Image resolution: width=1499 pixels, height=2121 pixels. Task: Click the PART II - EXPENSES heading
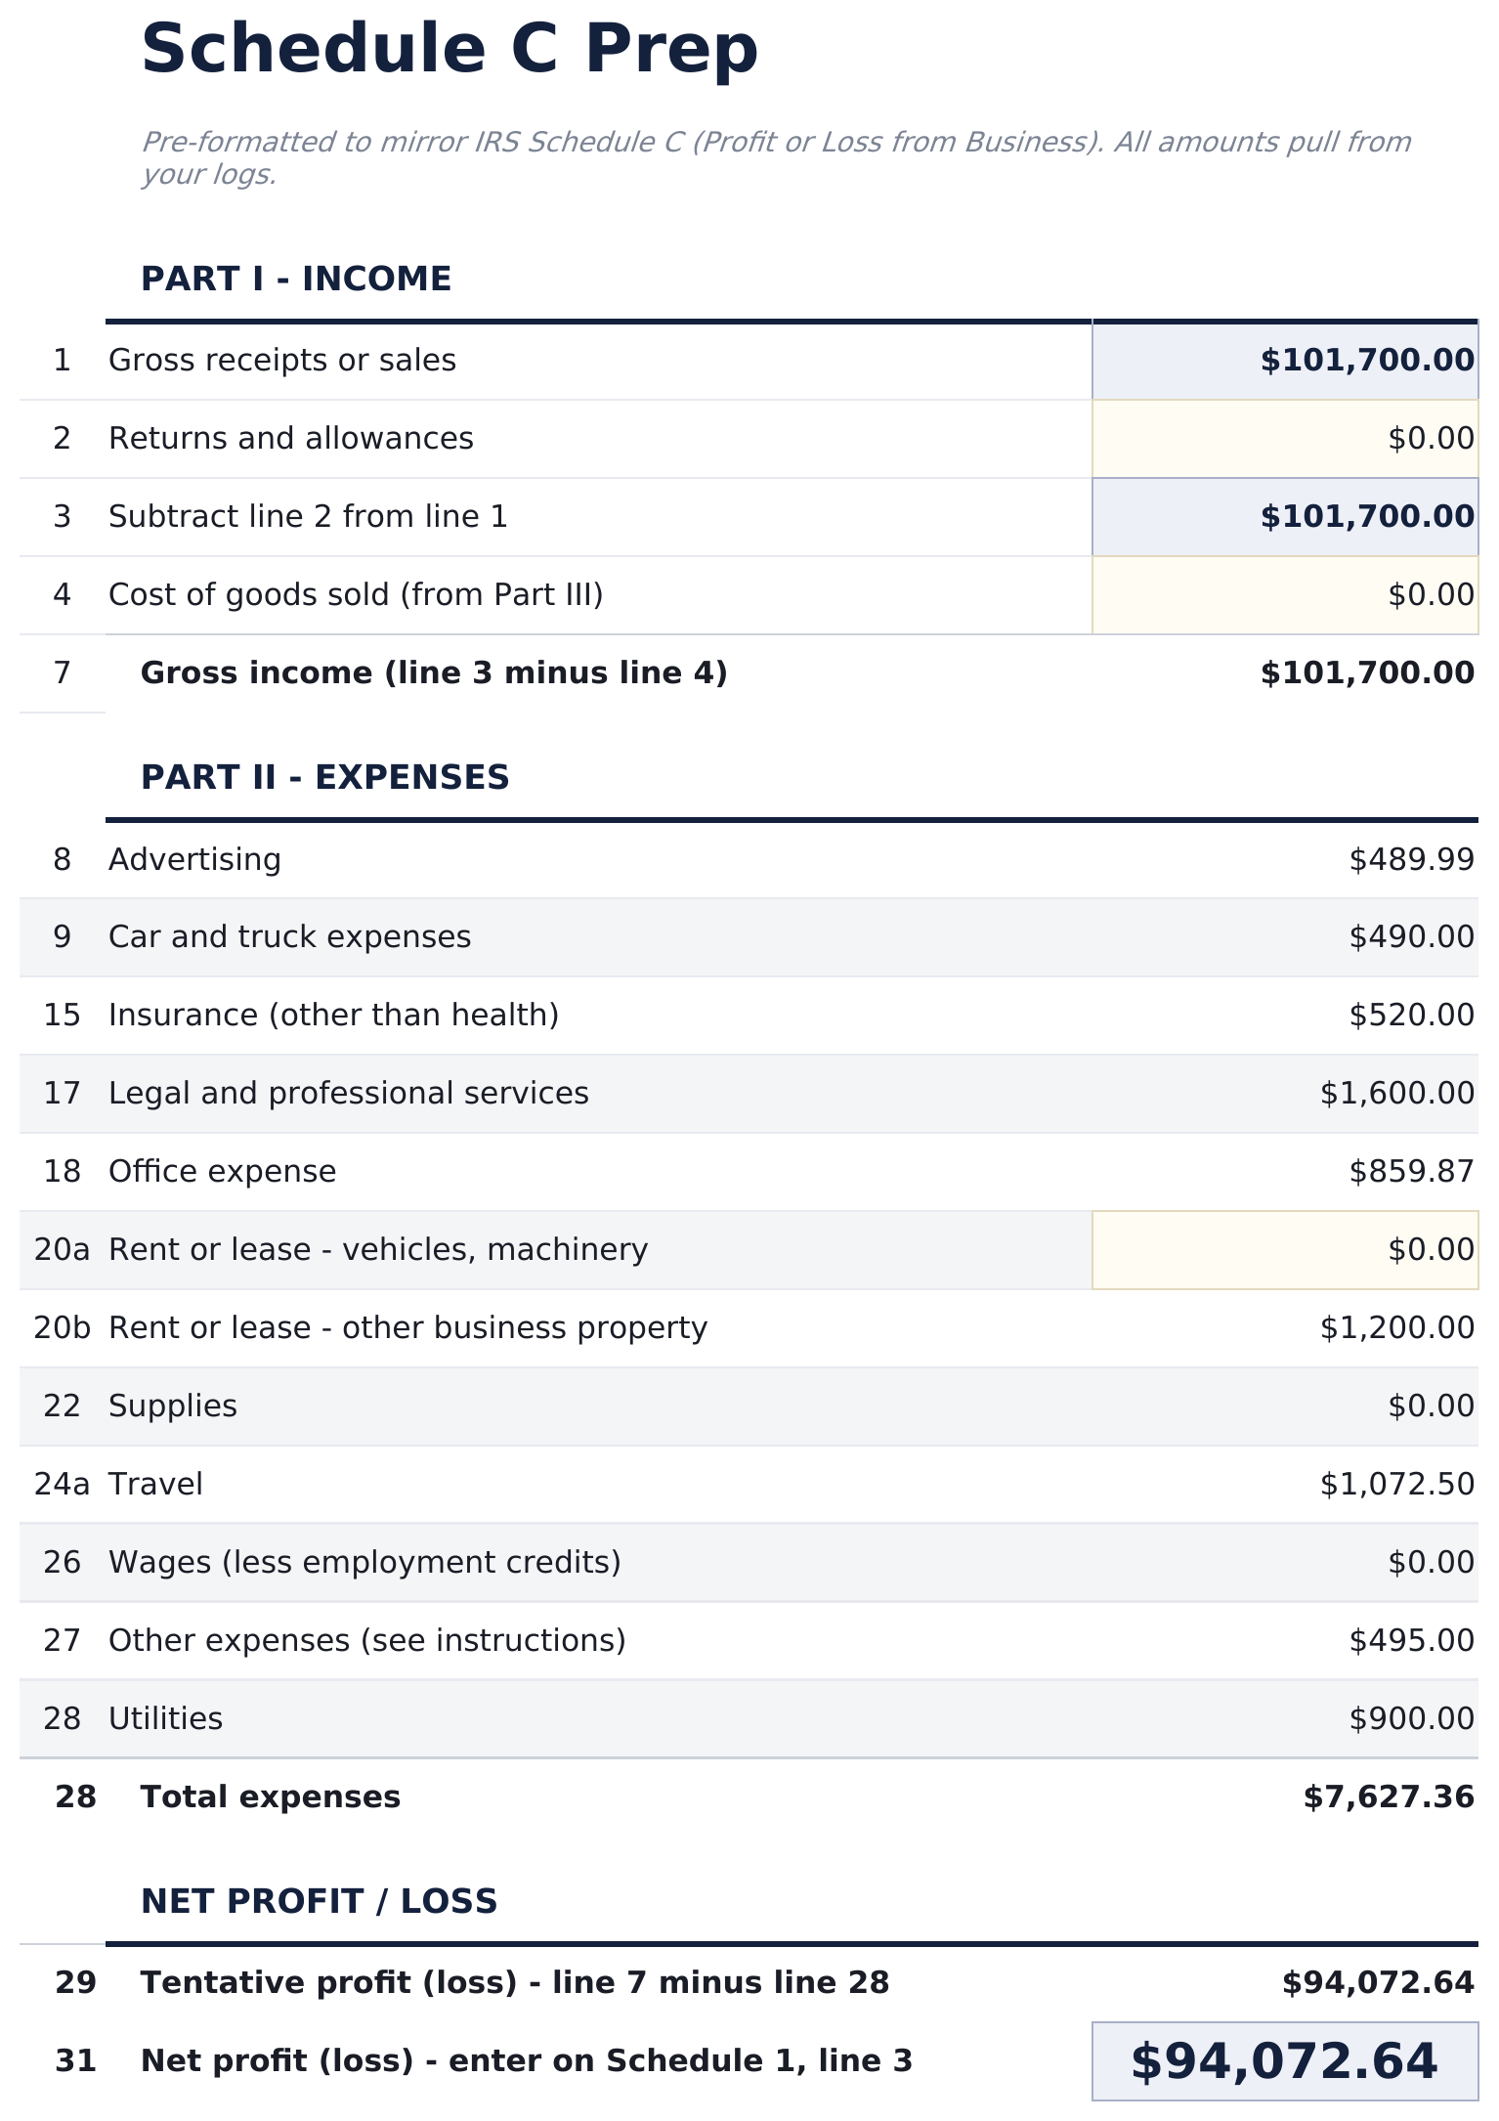324,778
